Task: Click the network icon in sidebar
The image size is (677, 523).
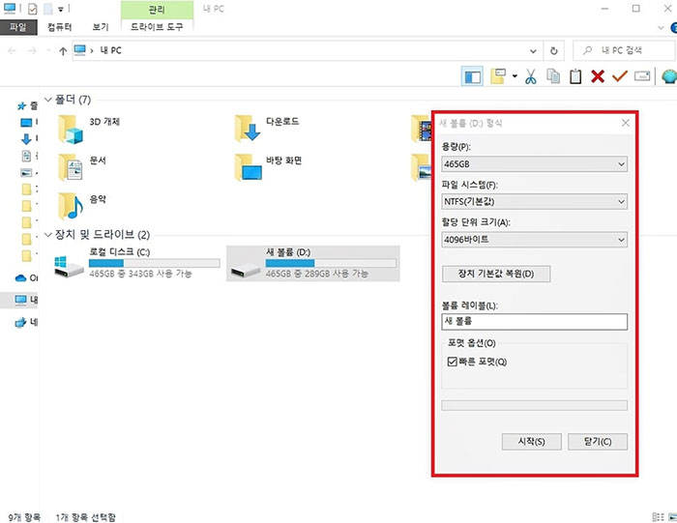Action: [20, 322]
